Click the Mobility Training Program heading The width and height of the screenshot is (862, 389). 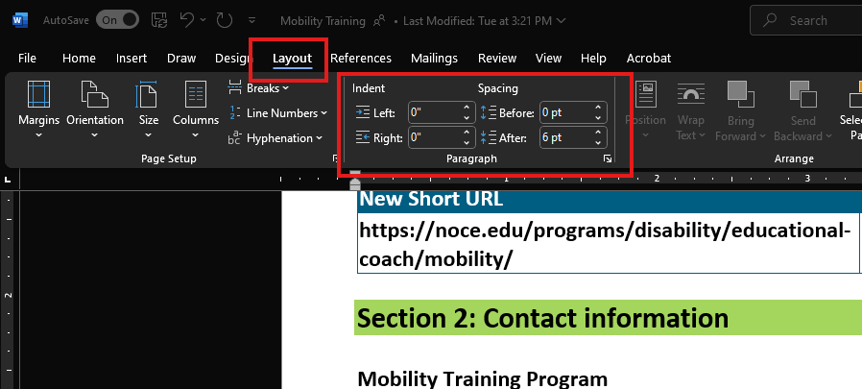(x=482, y=378)
